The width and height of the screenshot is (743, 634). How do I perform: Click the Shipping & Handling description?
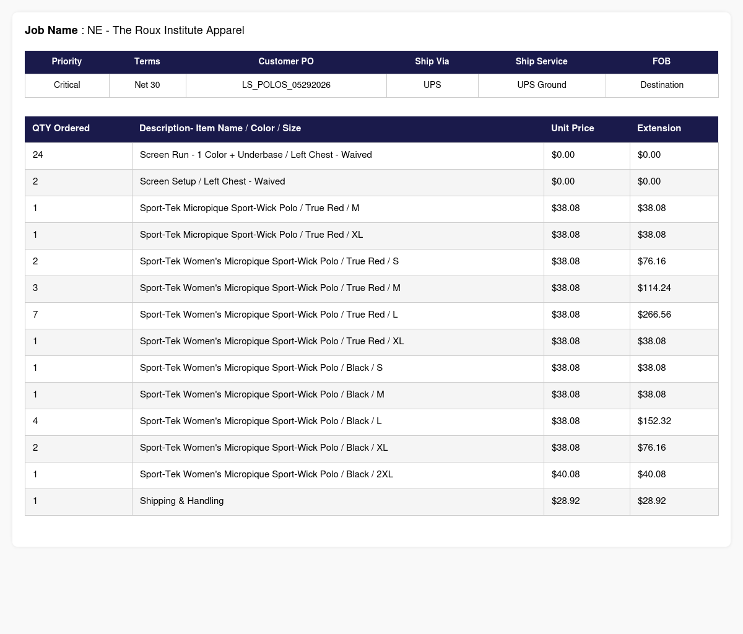coord(182,501)
